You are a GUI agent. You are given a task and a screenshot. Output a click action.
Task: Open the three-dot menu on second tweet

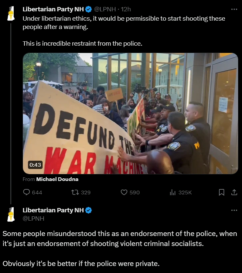pyautogui.click(x=234, y=210)
